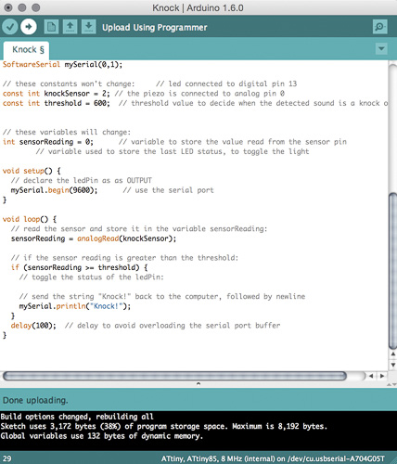
Task: Click the black console output area
Action: [198, 431]
